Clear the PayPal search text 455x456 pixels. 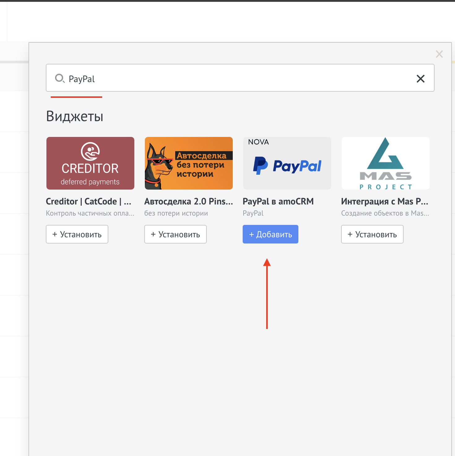click(420, 79)
